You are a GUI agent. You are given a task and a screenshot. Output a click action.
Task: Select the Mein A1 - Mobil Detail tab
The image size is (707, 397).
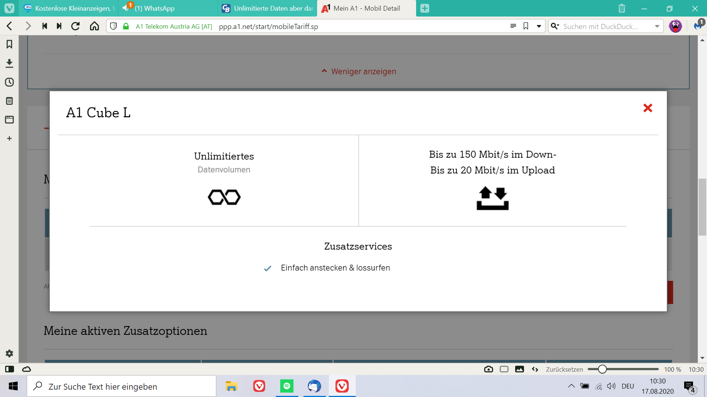366,8
